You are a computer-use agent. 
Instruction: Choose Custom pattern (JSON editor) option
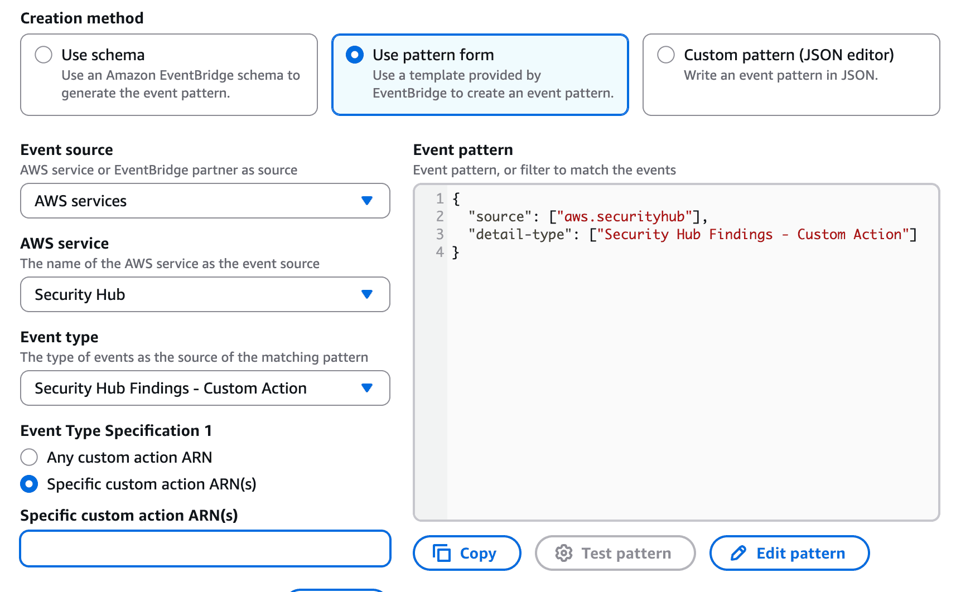pyautogui.click(x=666, y=55)
